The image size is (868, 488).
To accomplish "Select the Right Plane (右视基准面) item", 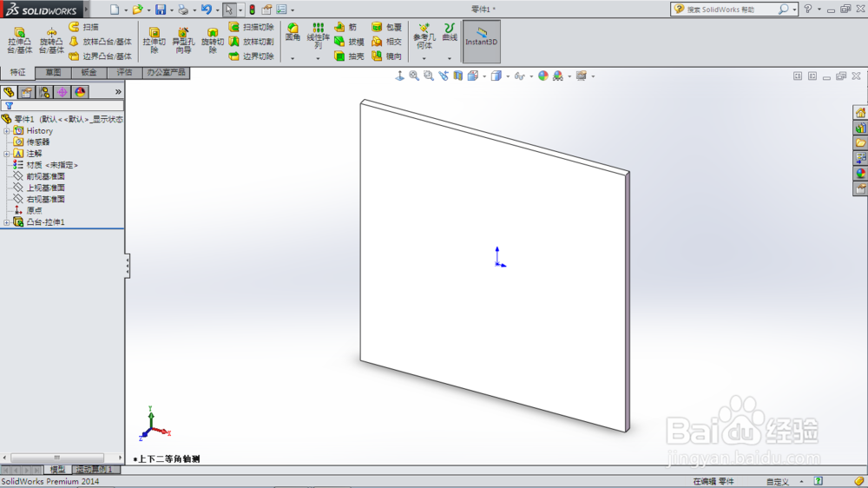I will tap(39, 199).
